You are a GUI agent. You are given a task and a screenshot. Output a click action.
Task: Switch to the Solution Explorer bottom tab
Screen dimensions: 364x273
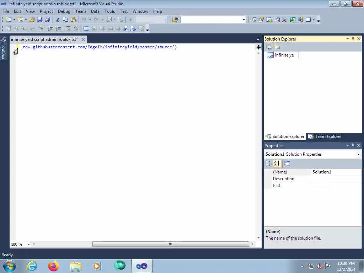pyautogui.click(x=285, y=136)
